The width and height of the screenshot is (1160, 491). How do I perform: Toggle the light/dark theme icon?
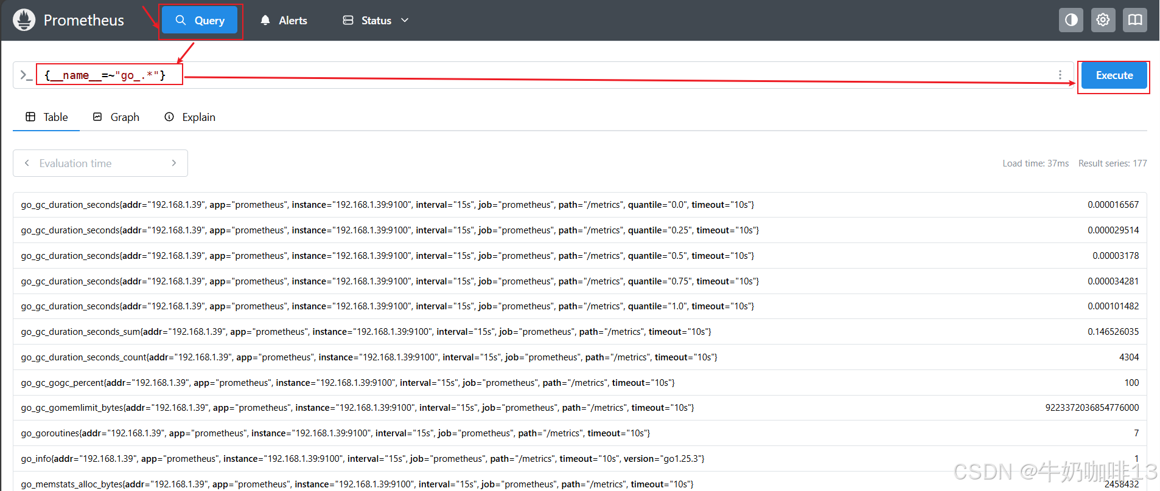tap(1071, 20)
